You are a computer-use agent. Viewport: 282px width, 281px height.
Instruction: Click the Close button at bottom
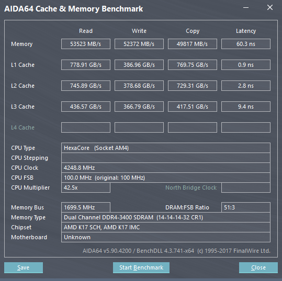(x=258, y=267)
